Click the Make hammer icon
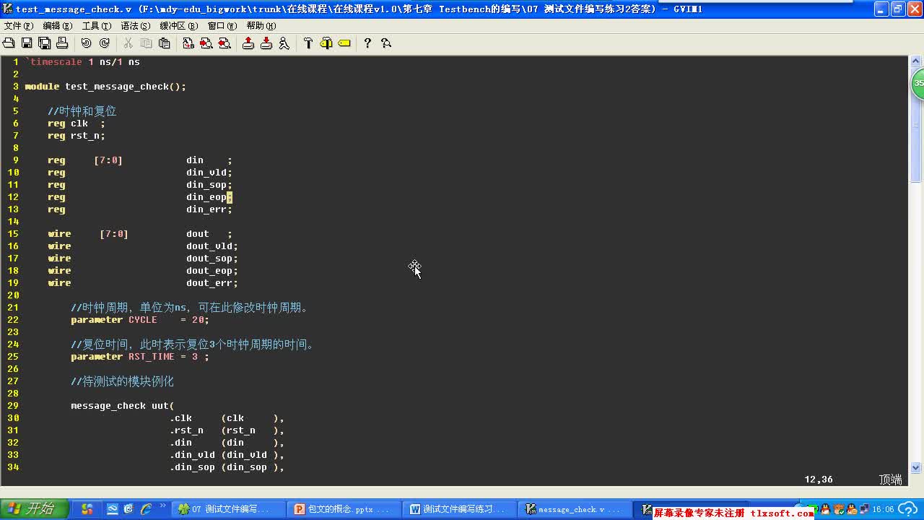Viewport: 924px width, 520px height. pyautogui.click(x=308, y=43)
